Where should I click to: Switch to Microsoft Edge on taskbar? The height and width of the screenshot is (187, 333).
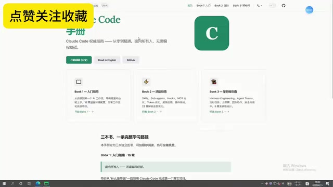click(38, 183)
